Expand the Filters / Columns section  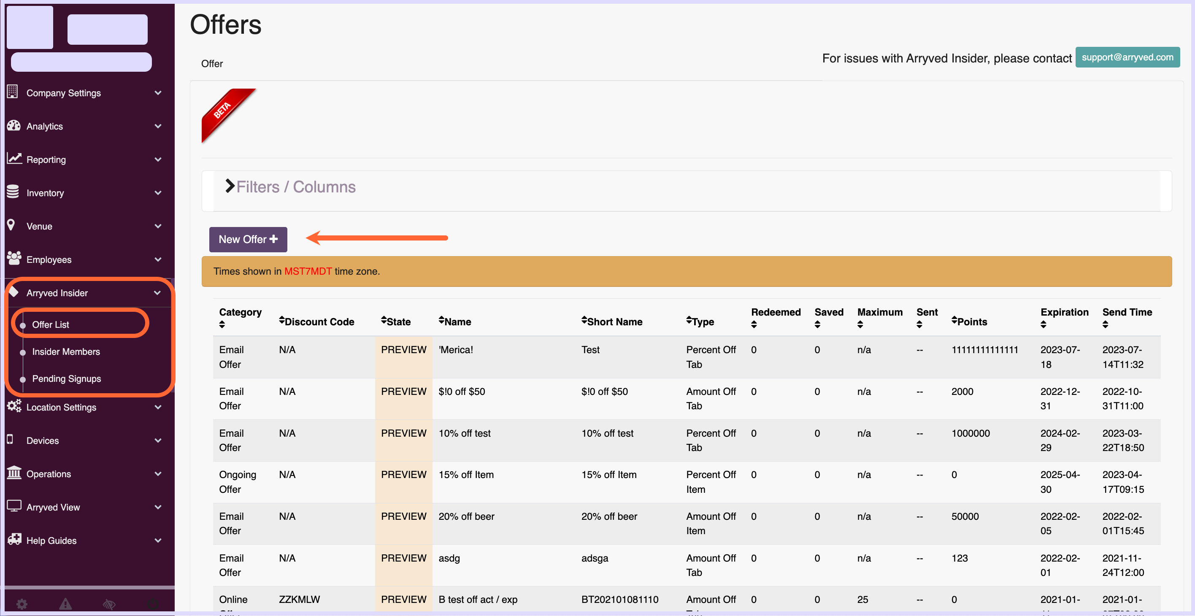click(290, 186)
